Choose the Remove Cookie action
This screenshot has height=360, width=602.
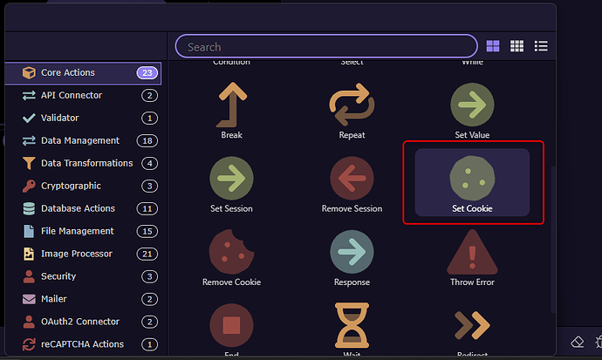pyautogui.click(x=231, y=253)
